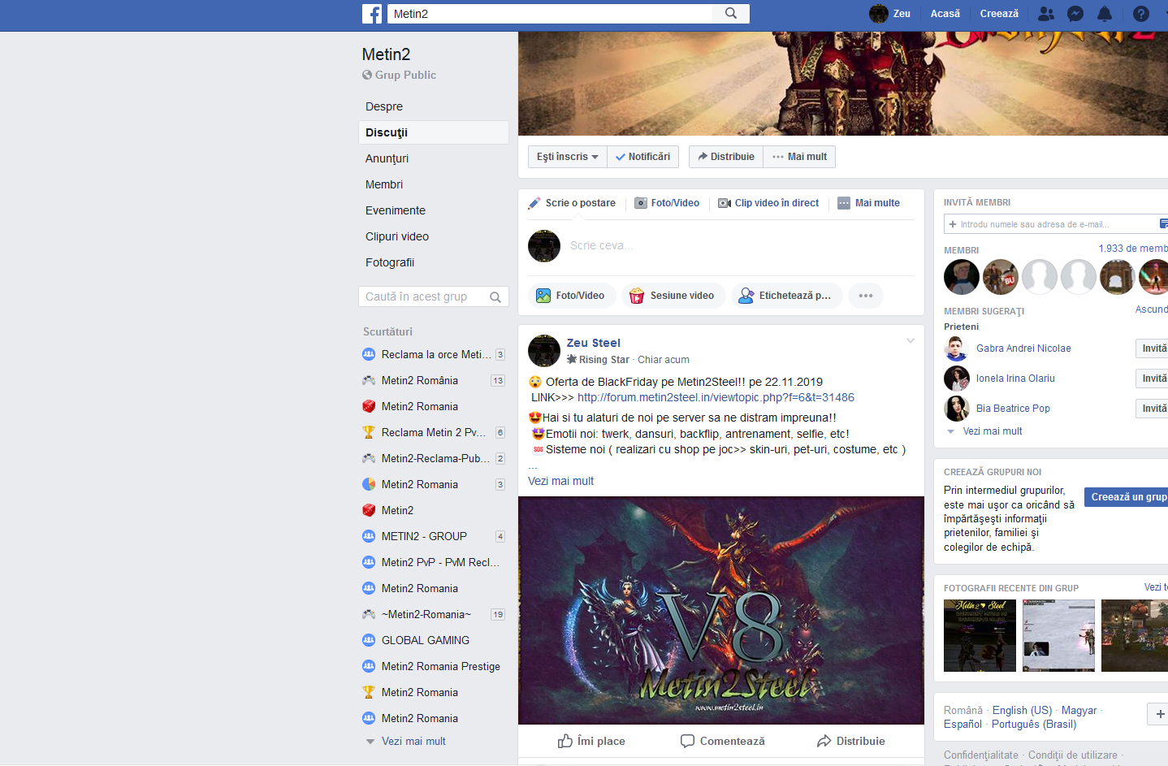Click the composer more options ellipsis
This screenshot has height=766, width=1168.
(x=866, y=296)
